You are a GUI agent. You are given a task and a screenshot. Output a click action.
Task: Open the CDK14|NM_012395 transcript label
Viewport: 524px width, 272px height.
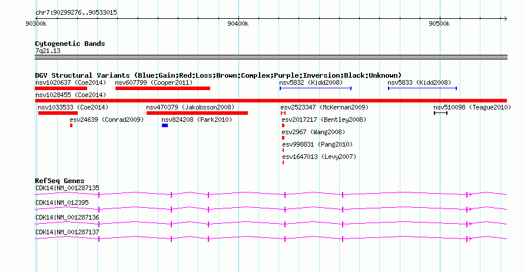pyautogui.click(x=62, y=203)
